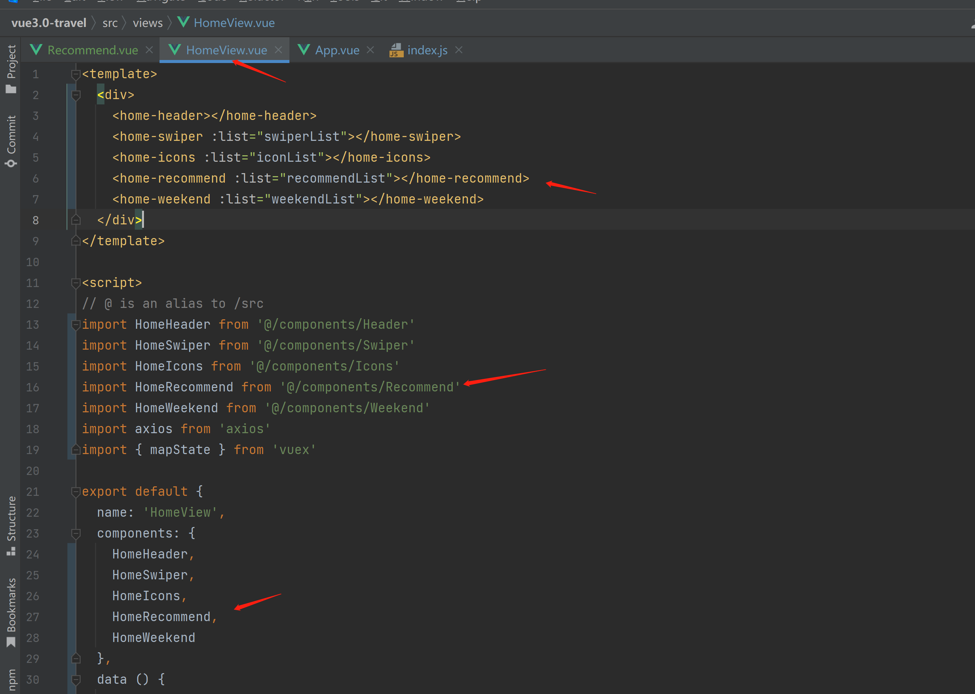Click '@/components/Header' import path
The width and height of the screenshot is (975, 694).
(335, 325)
